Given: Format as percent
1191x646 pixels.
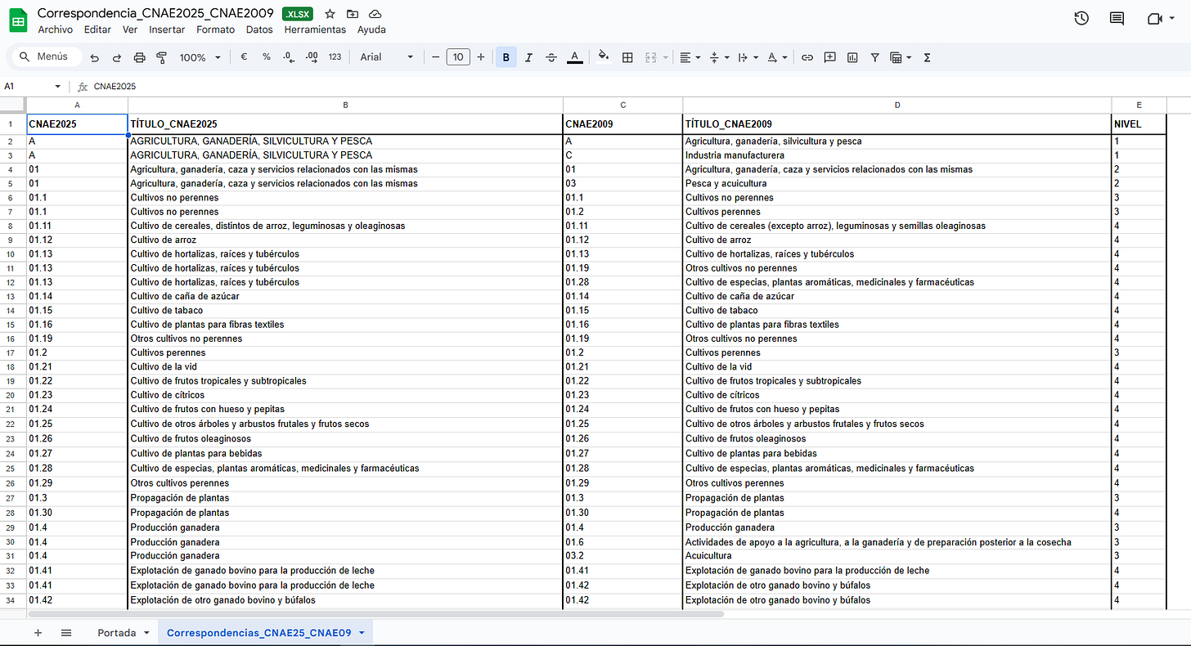Looking at the screenshot, I should point(267,57).
